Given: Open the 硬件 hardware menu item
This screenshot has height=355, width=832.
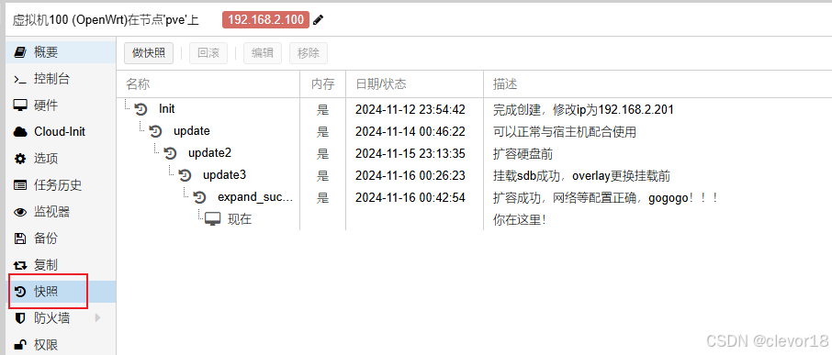Looking at the screenshot, I should (61, 105).
